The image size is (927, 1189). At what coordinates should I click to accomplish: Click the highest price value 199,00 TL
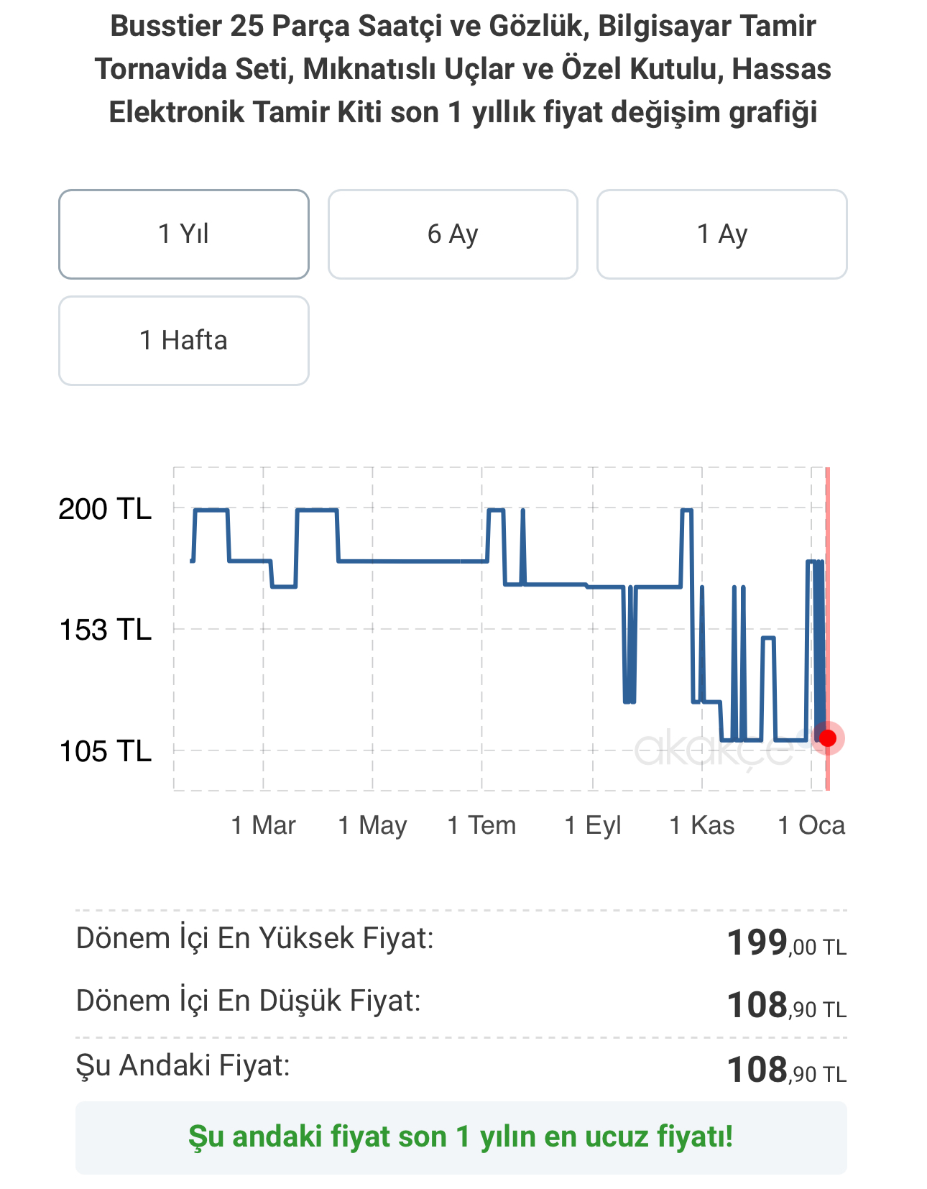pyautogui.click(x=787, y=942)
